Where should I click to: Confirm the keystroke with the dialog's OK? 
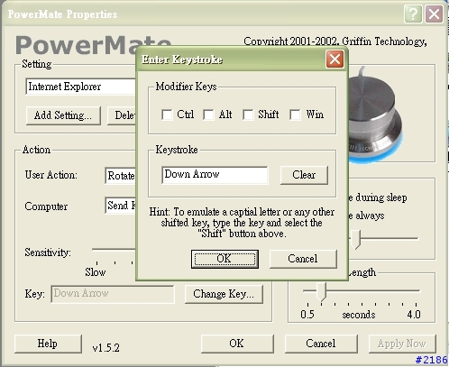tap(224, 259)
